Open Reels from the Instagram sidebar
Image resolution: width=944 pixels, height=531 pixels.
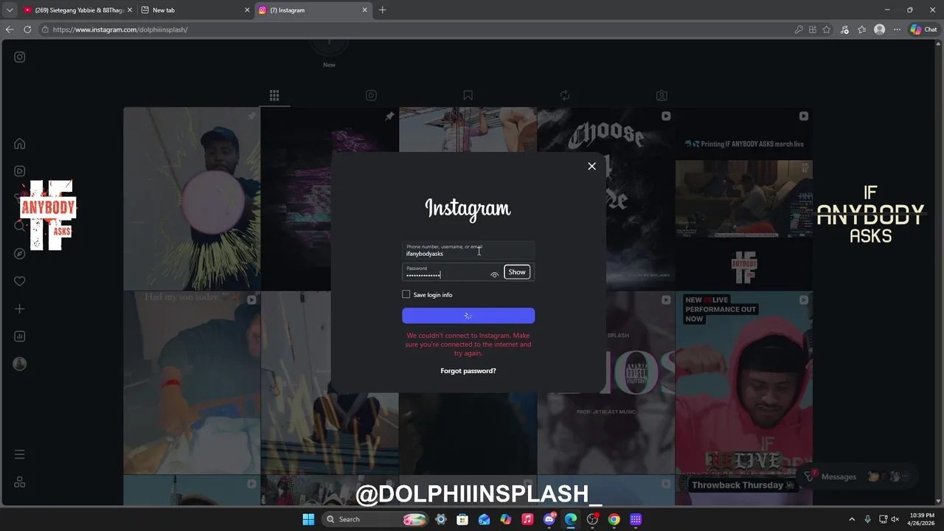(20, 171)
